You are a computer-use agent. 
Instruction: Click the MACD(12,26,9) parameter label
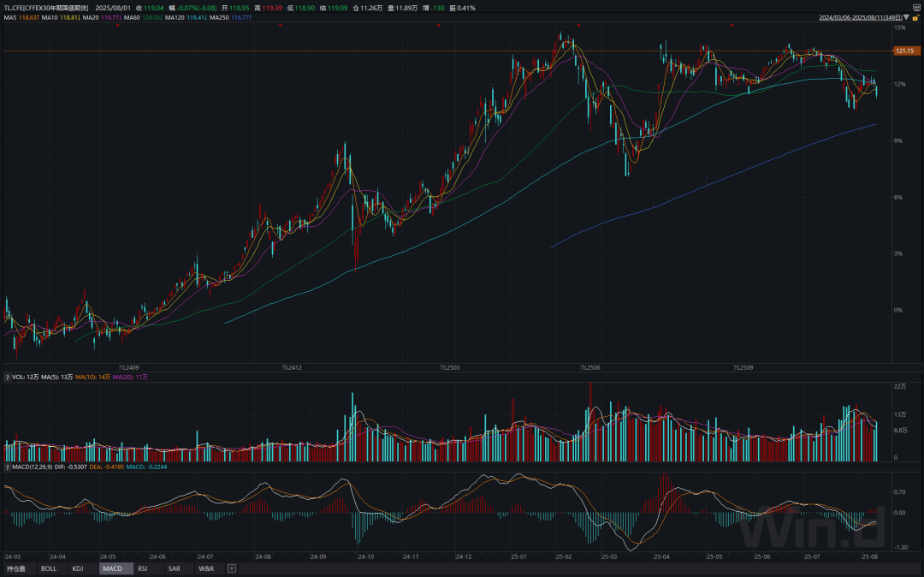[x=33, y=467]
